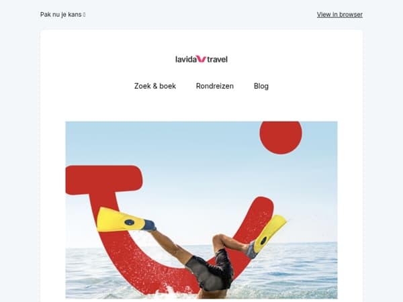Screen dimensions: 403x302
Task: Click the right yellow swim flipper
Action: (270, 232)
